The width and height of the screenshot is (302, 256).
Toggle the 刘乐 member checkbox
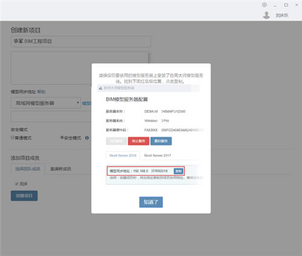(x=16, y=184)
